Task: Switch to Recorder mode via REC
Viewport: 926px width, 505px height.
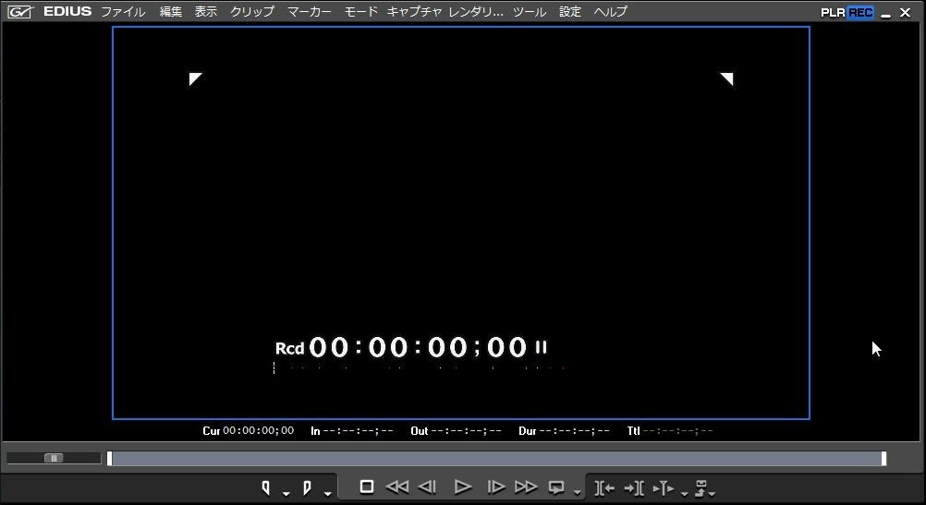Action: 860,12
